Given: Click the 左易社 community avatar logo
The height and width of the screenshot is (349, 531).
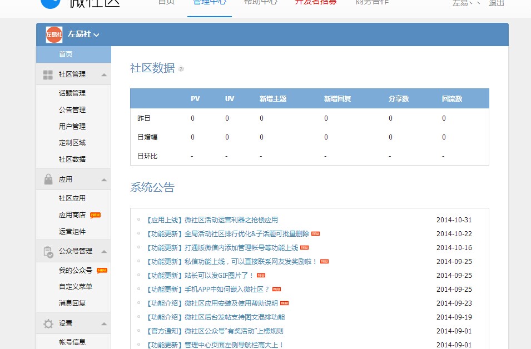Looking at the screenshot, I should coord(54,34).
